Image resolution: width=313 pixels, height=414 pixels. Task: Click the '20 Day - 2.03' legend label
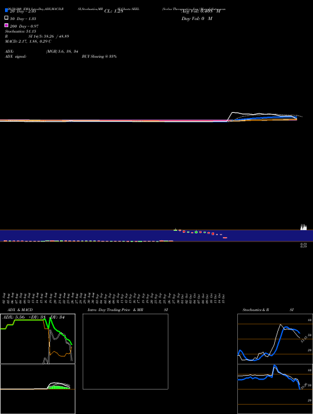pos(23,12)
